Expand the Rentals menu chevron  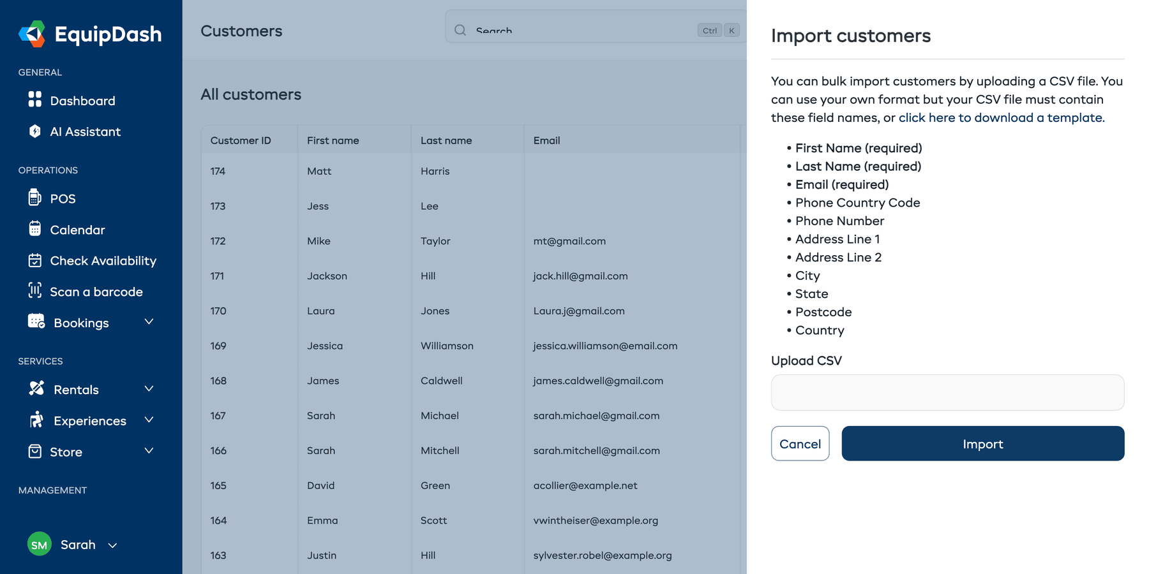[x=149, y=388]
